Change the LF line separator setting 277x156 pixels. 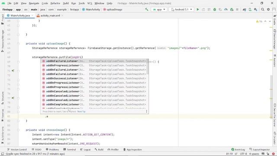pos(236,154)
